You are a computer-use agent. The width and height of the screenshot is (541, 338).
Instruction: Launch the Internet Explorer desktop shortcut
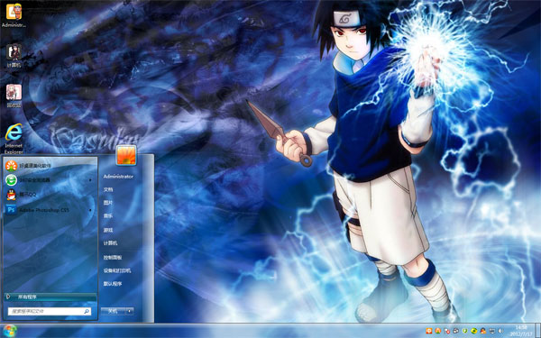click(x=14, y=139)
